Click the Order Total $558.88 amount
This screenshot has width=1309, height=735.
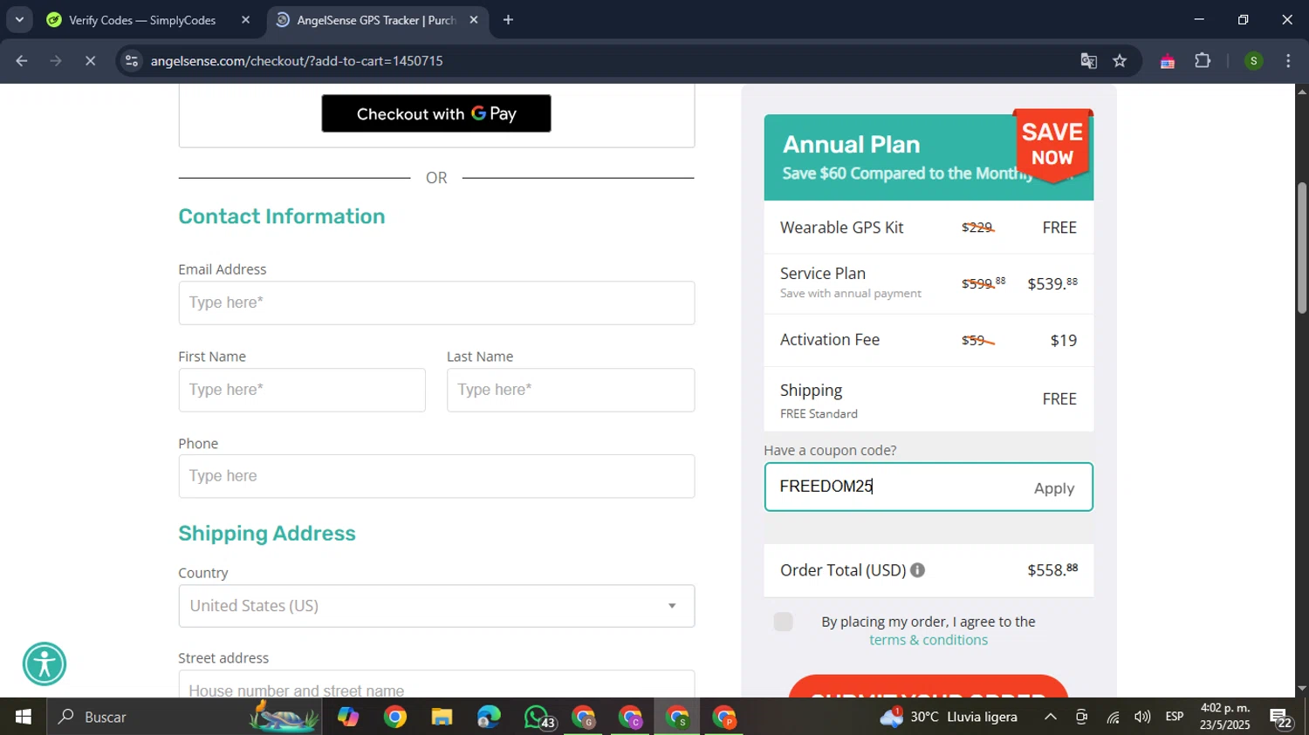pyautogui.click(x=1052, y=570)
